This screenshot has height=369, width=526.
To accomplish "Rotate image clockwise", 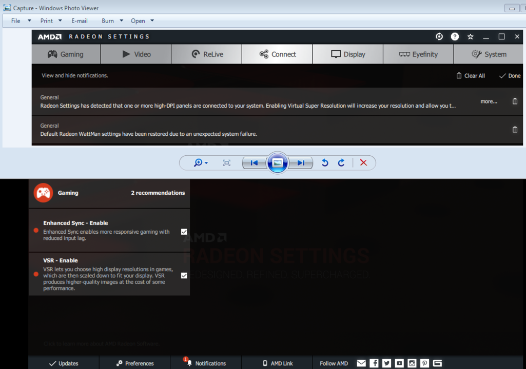I will click(341, 163).
